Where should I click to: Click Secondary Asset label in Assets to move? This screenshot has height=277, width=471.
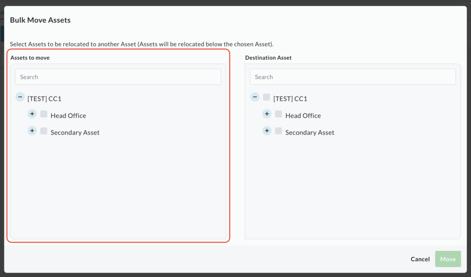click(75, 133)
